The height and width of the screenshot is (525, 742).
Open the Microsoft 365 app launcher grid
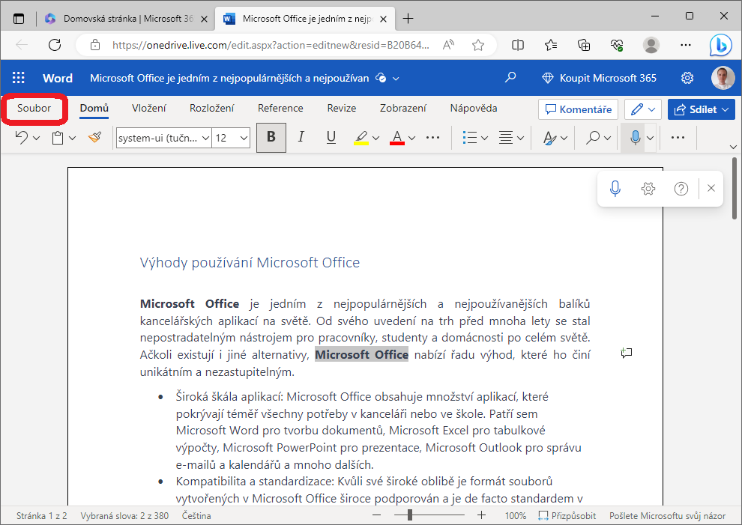tap(19, 78)
